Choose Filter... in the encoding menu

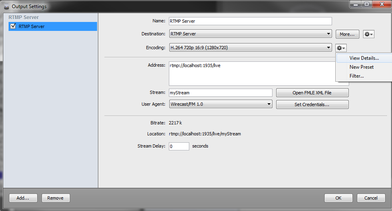coord(357,76)
